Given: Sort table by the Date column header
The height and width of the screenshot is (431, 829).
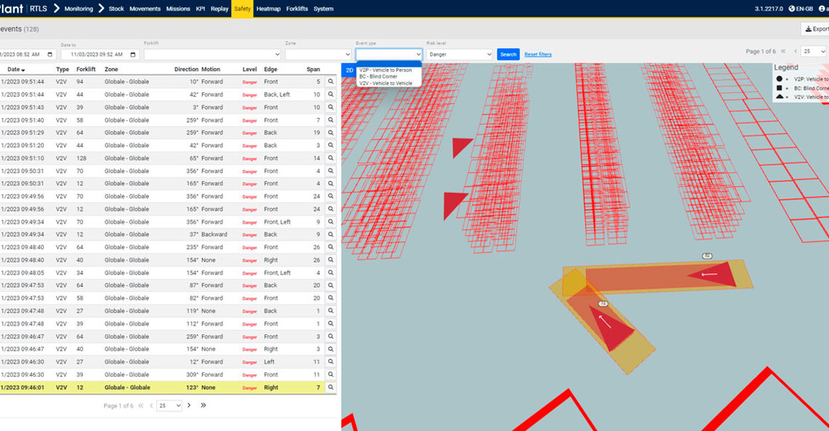Looking at the screenshot, I should point(16,69).
